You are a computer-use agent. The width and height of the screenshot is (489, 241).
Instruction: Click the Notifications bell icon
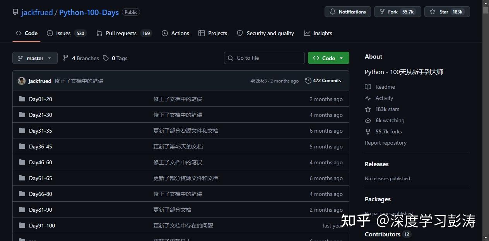tap(332, 12)
